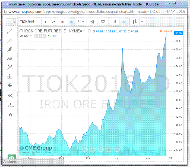The width and height of the screenshot is (190, 167).
Task: Open the TradingView link
Action: tap(43, 152)
